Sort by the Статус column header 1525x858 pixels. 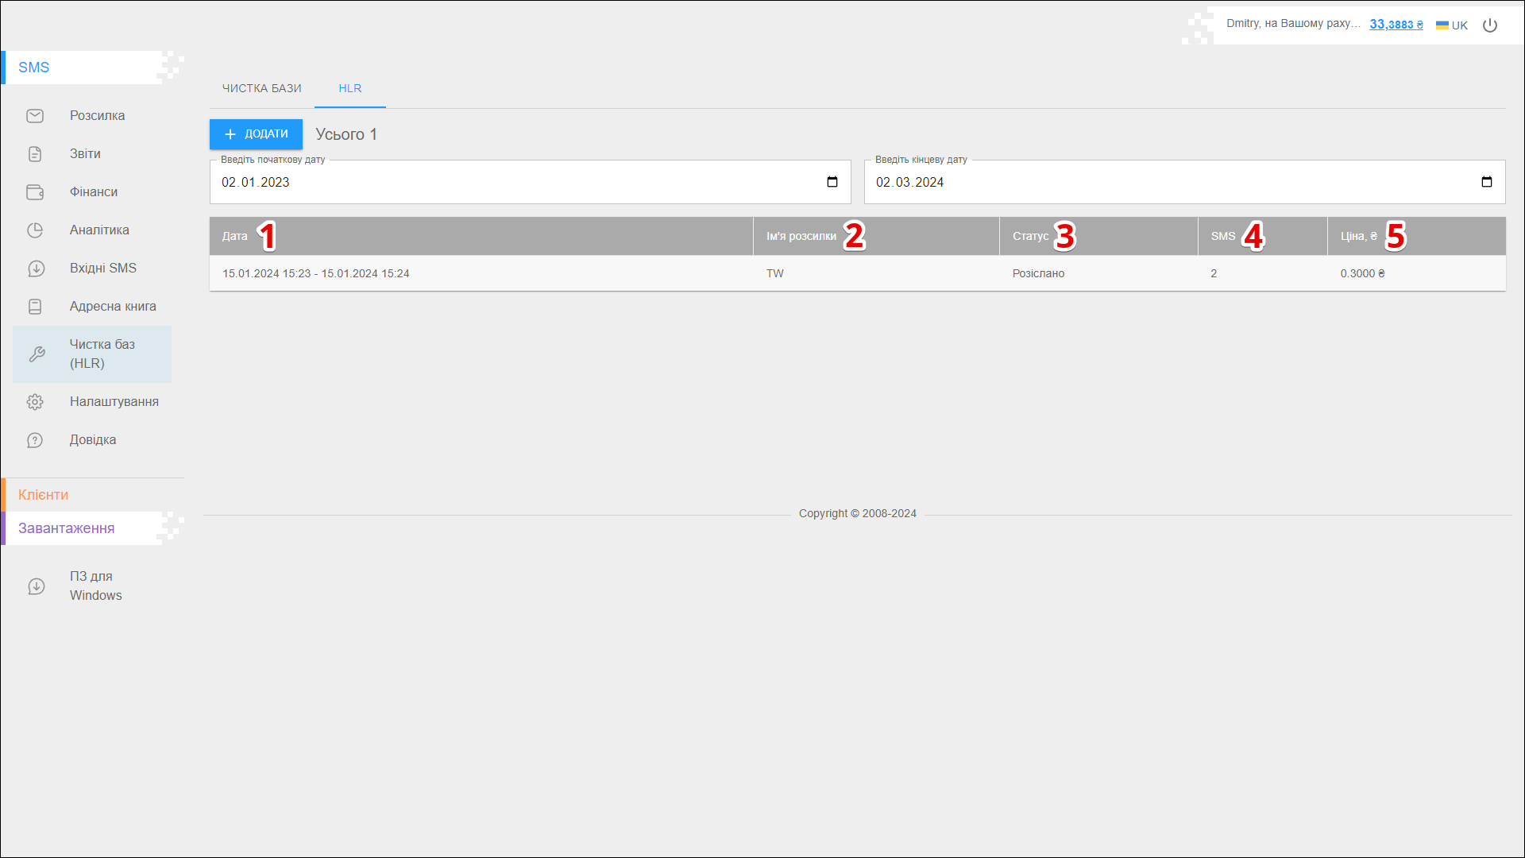point(1030,236)
